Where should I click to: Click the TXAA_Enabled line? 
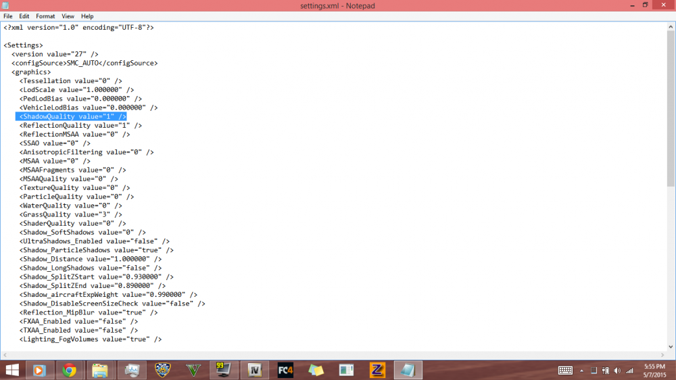click(78, 331)
